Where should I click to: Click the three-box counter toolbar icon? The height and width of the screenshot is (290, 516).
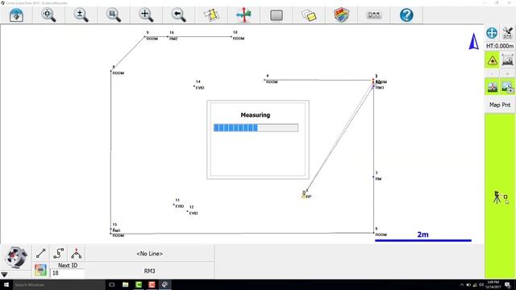374,15
